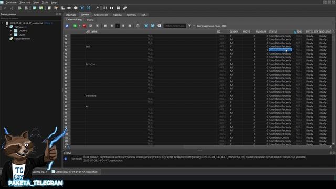Open the View menu
This screenshot has width=336, height=189.
click(x=36, y=2)
